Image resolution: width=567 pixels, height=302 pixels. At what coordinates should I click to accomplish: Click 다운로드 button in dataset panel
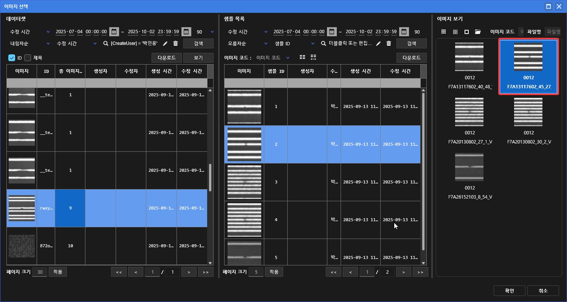[167, 58]
